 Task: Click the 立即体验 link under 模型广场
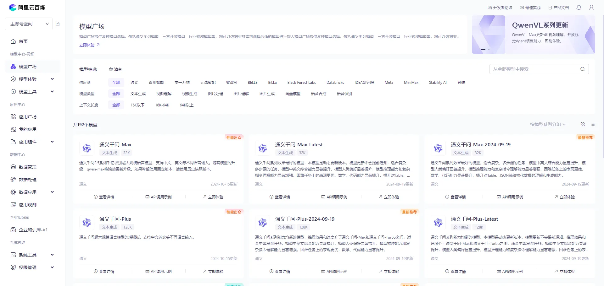point(89,45)
